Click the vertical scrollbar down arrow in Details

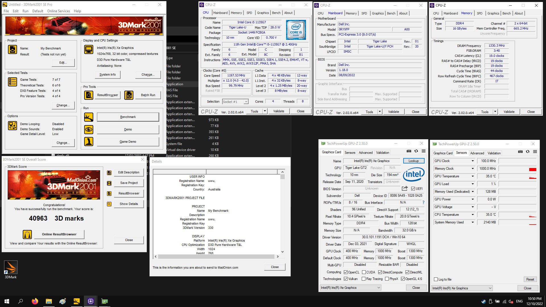[x=282, y=252]
